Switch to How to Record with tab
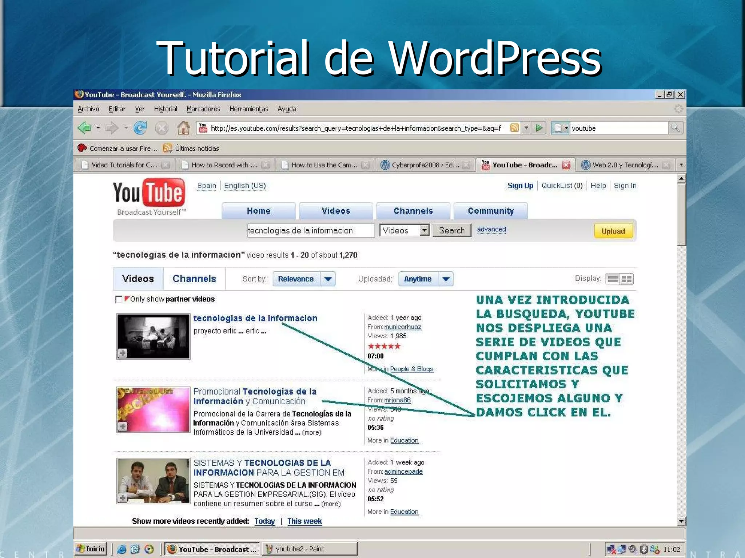This screenshot has height=558, width=745. [x=224, y=165]
